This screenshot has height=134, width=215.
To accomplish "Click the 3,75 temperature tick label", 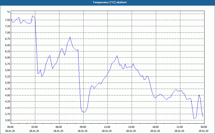I will tap(8, 114).
